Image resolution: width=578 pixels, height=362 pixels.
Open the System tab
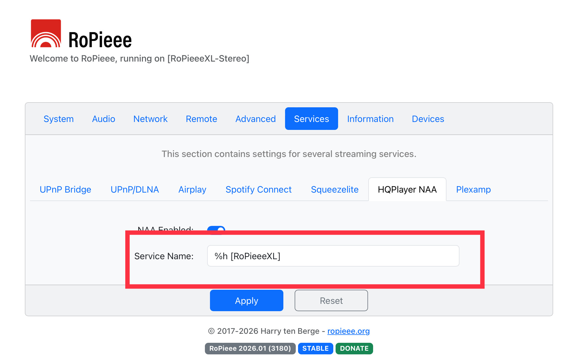[x=58, y=119]
